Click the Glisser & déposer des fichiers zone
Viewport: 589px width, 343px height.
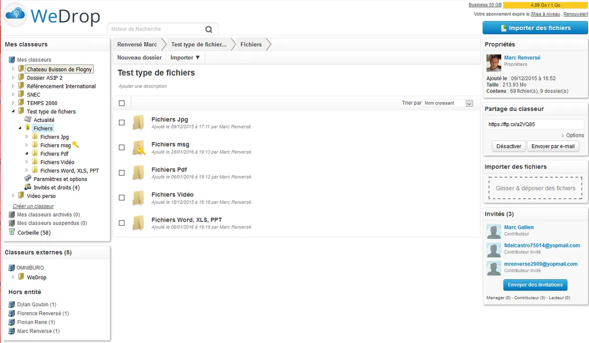coord(535,188)
